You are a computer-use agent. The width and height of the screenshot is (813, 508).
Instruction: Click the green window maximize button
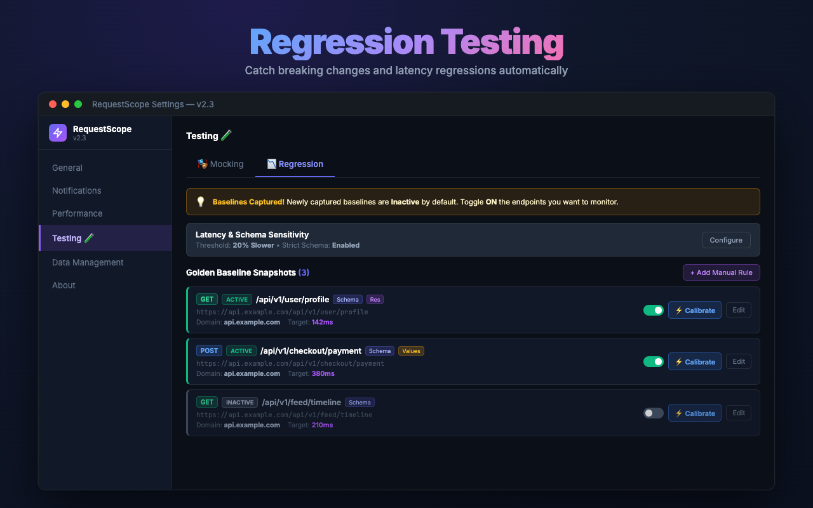click(78, 104)
